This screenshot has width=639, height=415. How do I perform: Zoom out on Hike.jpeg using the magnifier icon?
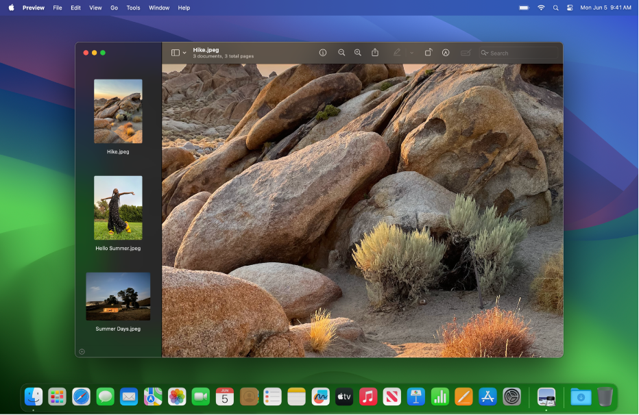[x=341, y=52]
